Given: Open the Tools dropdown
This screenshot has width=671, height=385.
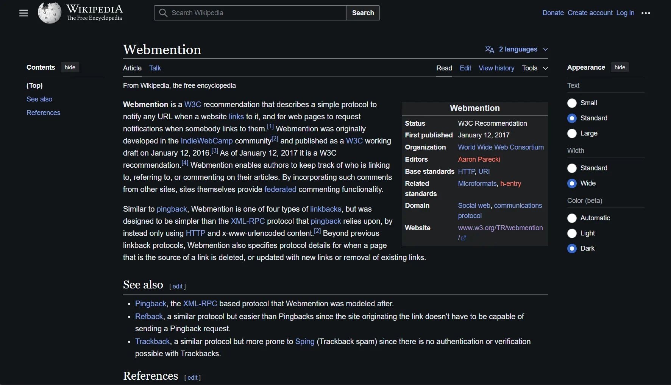Looking at the screenshot, I should click(534, 68).
